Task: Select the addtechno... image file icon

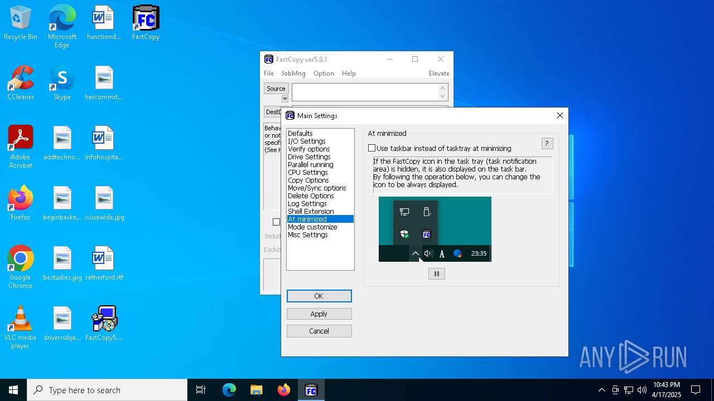Action: click(62, 144)
